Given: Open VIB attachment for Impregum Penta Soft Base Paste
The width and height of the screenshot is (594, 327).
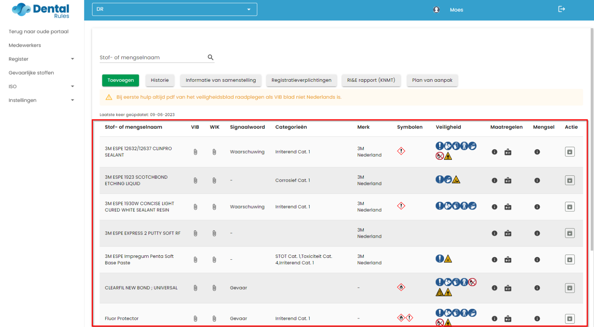Looking at the screenshot, I should [x=195, y=260].
